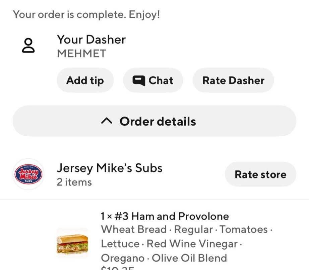Tap the 2 items count text
Viewport: 309px width, 270px height.
pyautogui.click(x=74, y=182)
